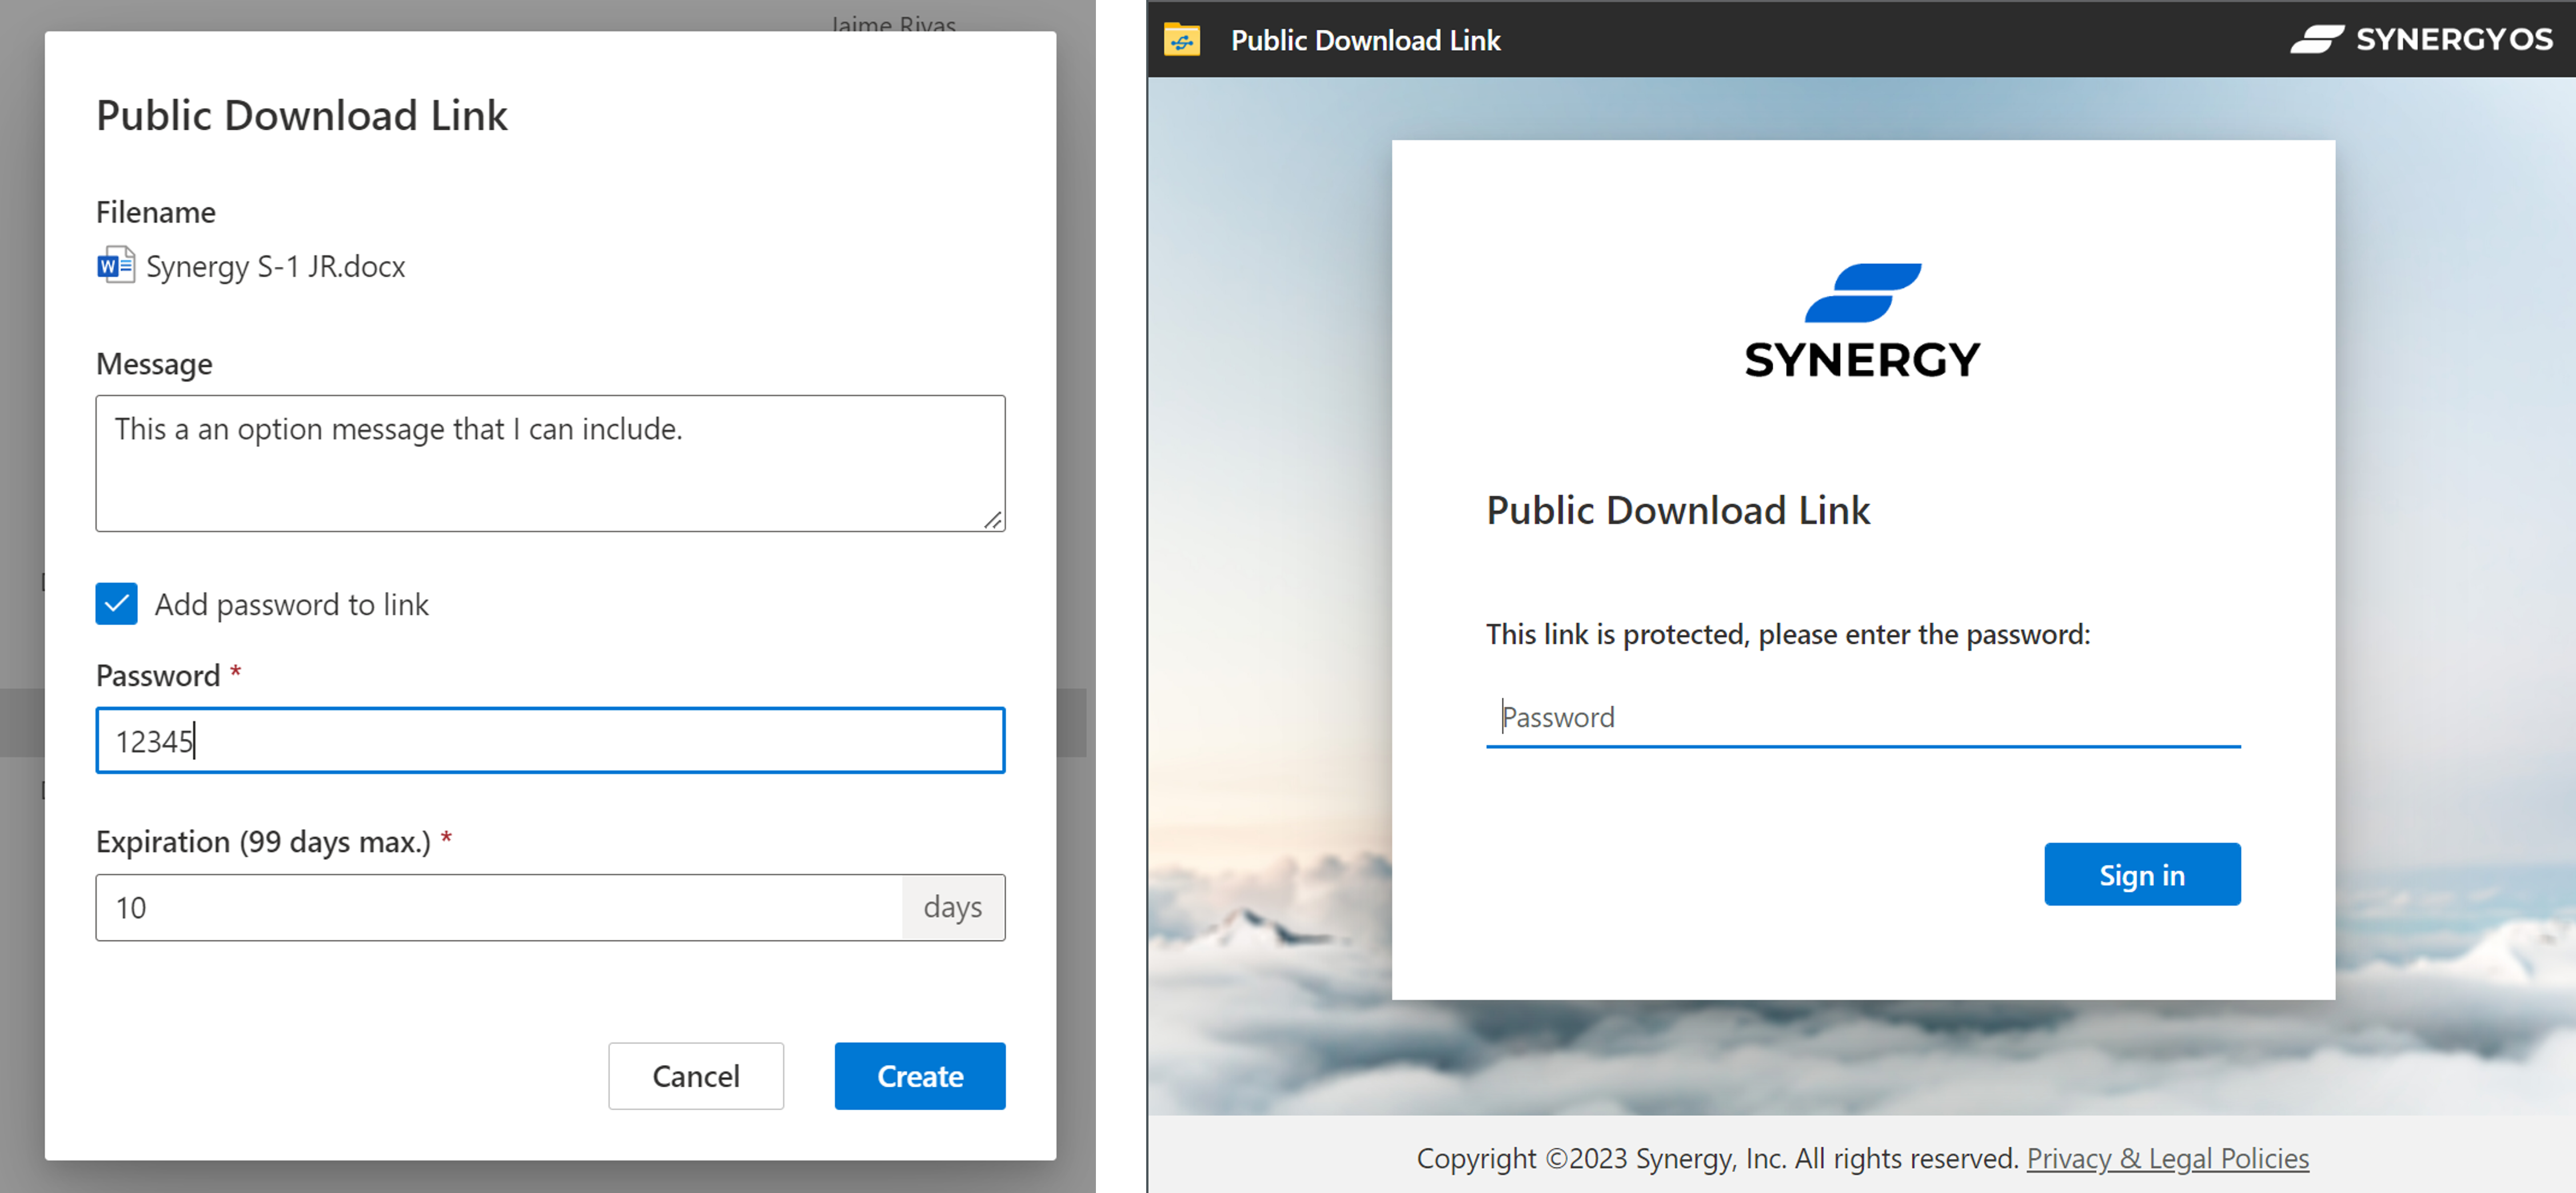
Task: Click the Message label
Action: (154, 364)
